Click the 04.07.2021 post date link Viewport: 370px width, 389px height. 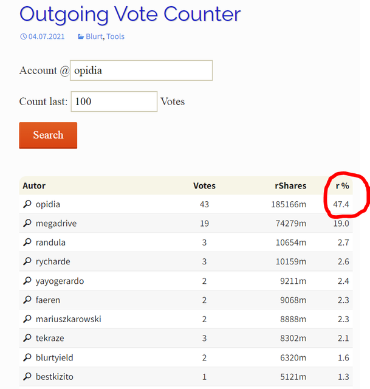pos(46,36)
